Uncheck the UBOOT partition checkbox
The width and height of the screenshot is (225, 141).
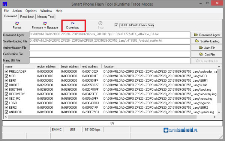click(6, 85)
